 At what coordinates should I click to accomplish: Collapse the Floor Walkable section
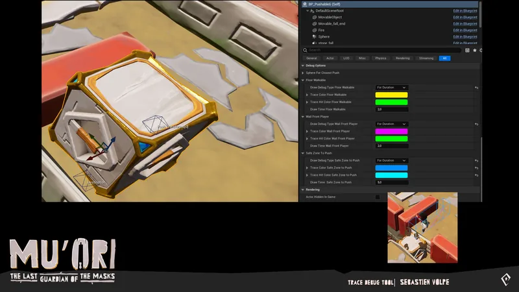pos(303,80)
